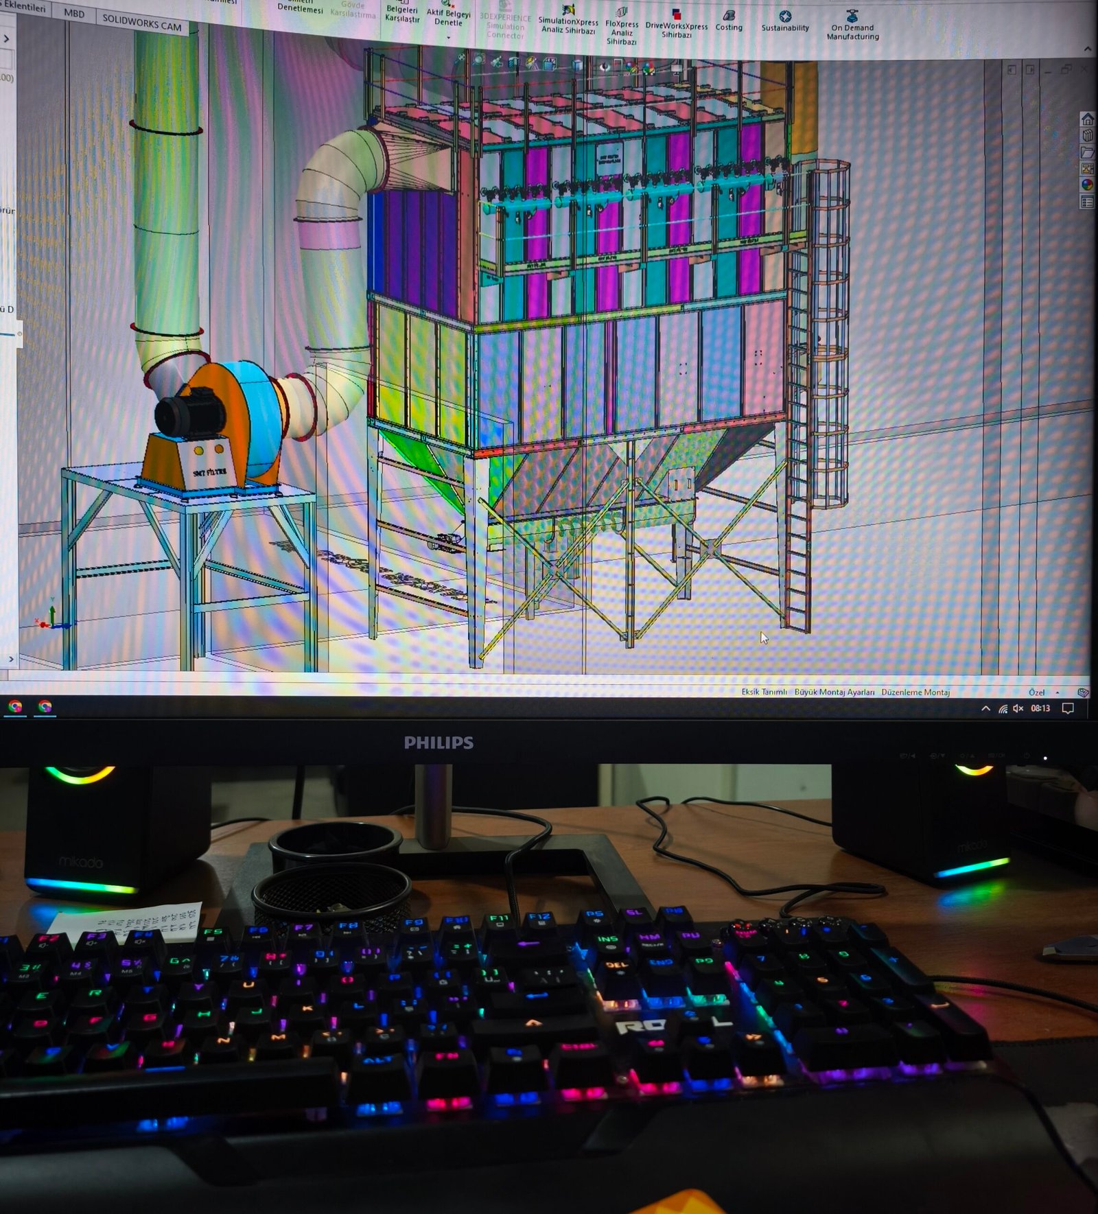Show hidden system tray icons

(x=985, y=708)
